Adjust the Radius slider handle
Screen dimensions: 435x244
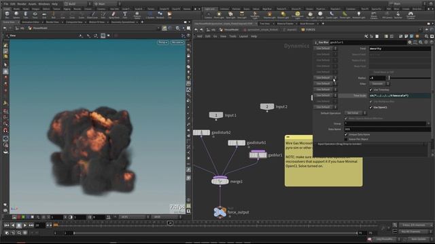[389, 78]
